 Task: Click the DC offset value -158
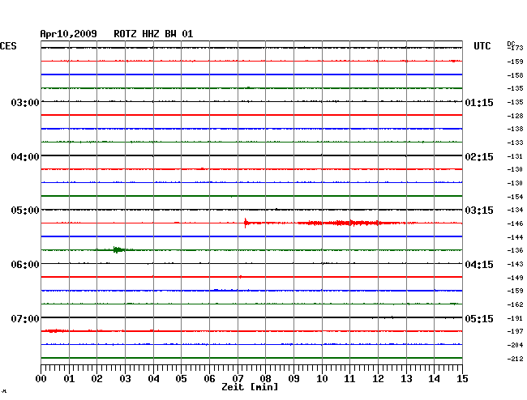coord(516,75)
